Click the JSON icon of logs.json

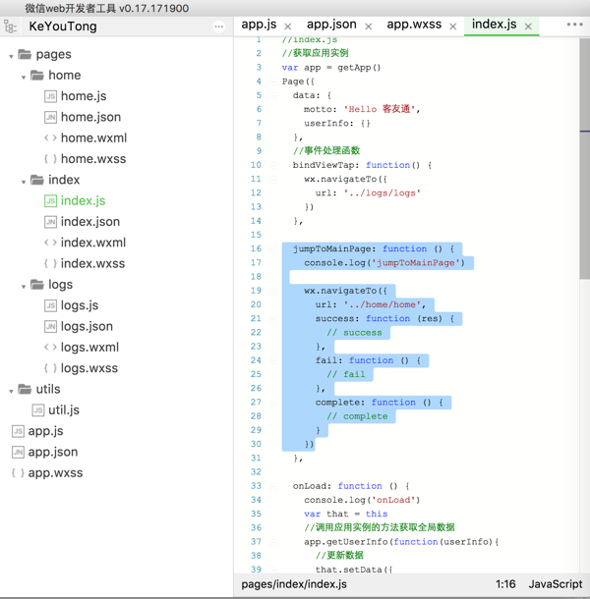point(50,327)
